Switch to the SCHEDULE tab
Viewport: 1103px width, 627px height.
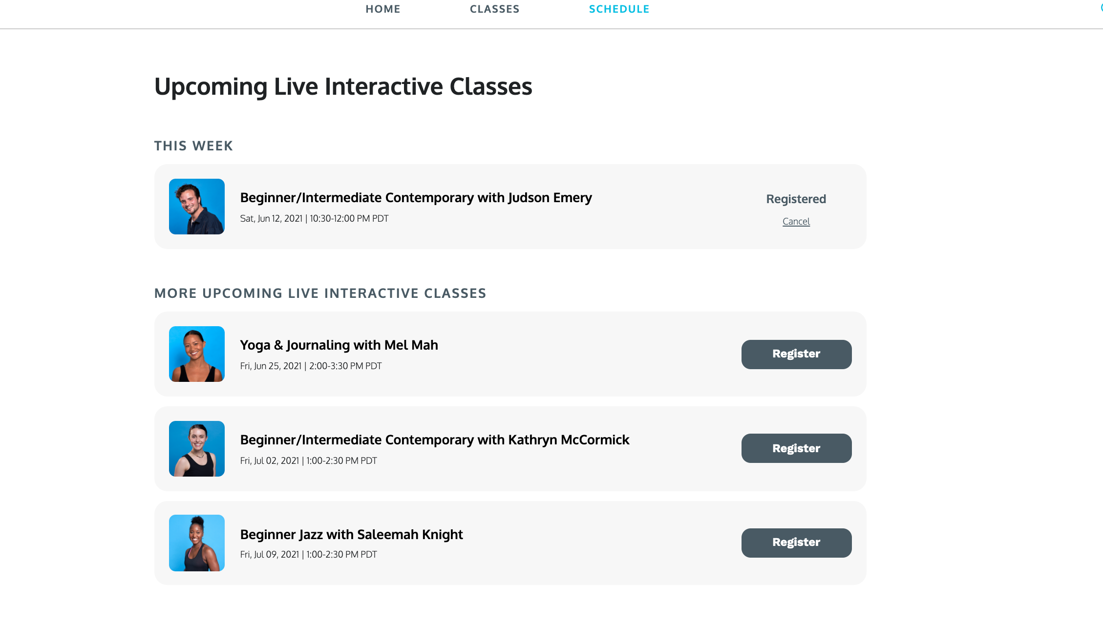coord(618,9)
